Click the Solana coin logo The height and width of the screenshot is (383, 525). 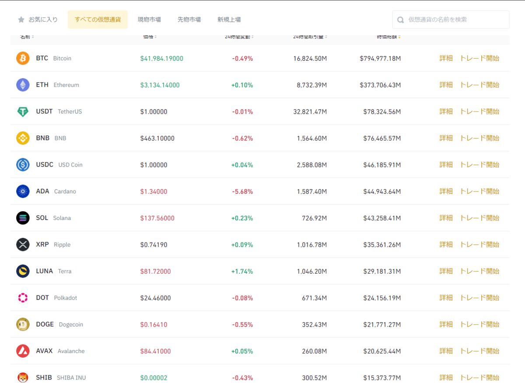coord(23,218)
